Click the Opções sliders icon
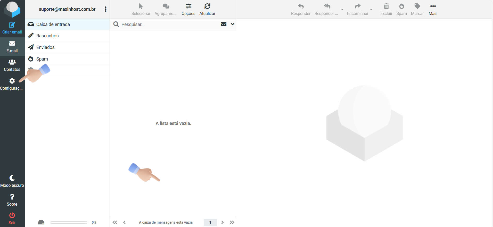This screenshot has width=493, height=227. tap(188, 6)
